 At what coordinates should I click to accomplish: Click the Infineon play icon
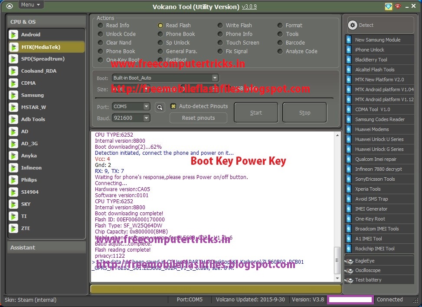pos(13,168)
